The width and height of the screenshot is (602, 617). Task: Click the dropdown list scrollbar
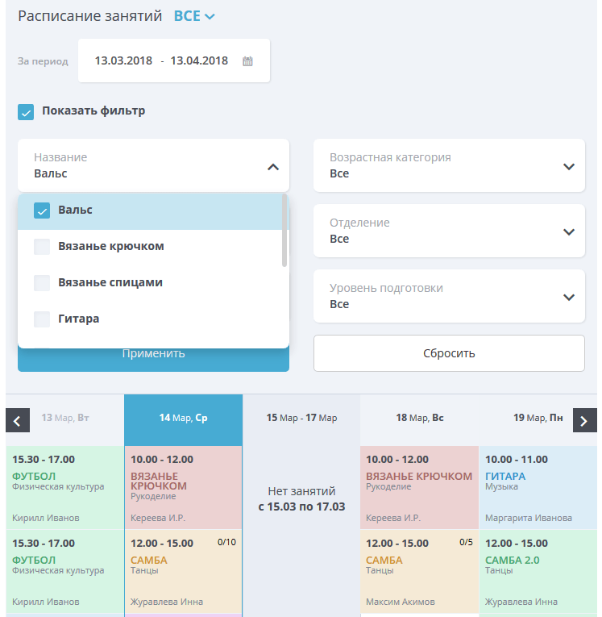click(x=284, y=230)
